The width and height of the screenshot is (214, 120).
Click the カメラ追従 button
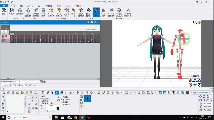click(x=205, y=110)
